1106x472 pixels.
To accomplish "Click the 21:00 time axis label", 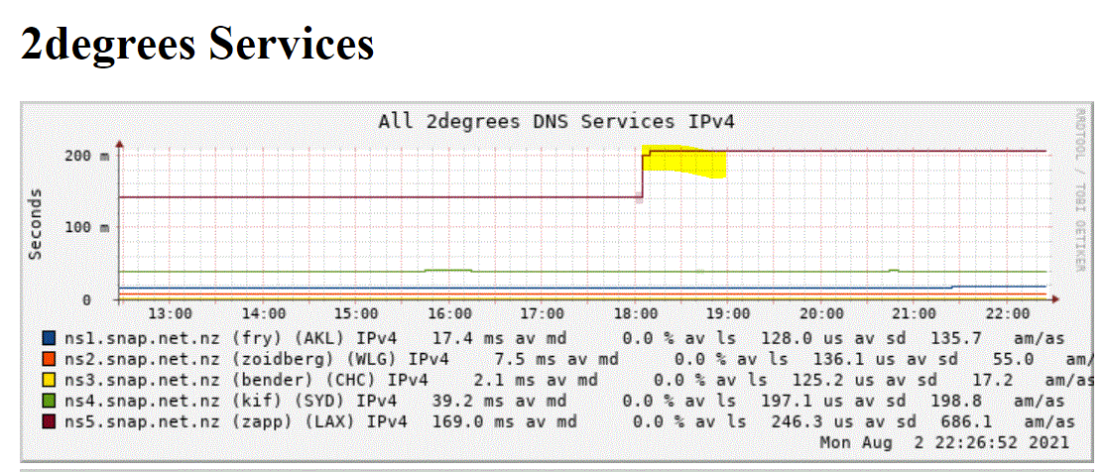I will 915,313.
